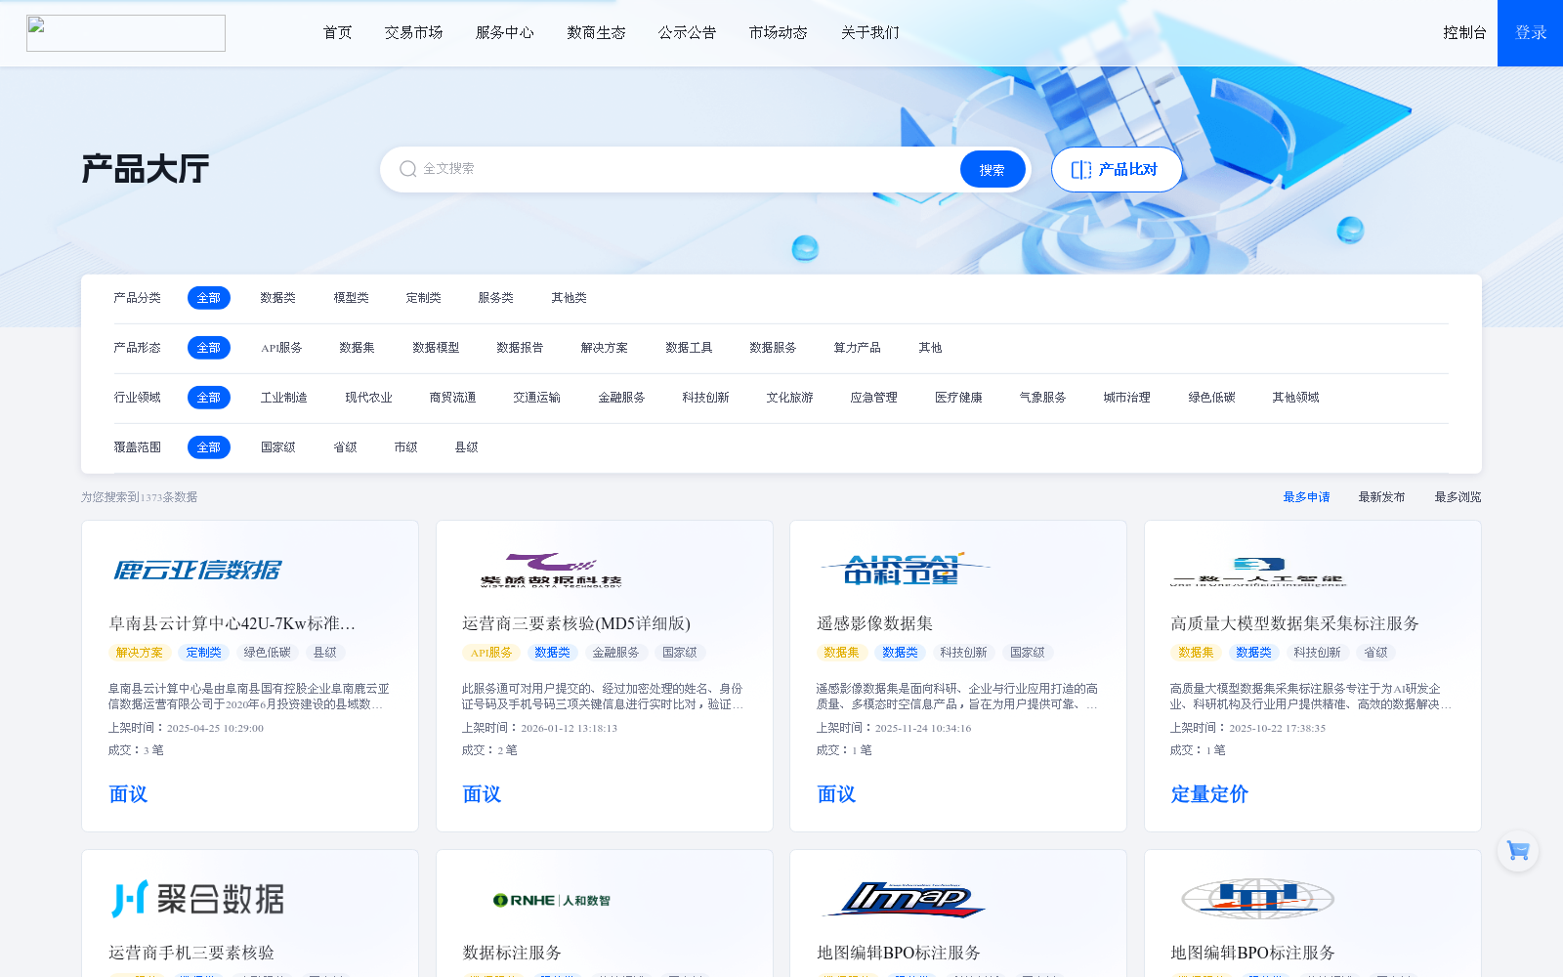This screenshot has height=977, width=1563.
Task: Filter 行业领域 by 绿色低碳
Action: (1212, 398)
